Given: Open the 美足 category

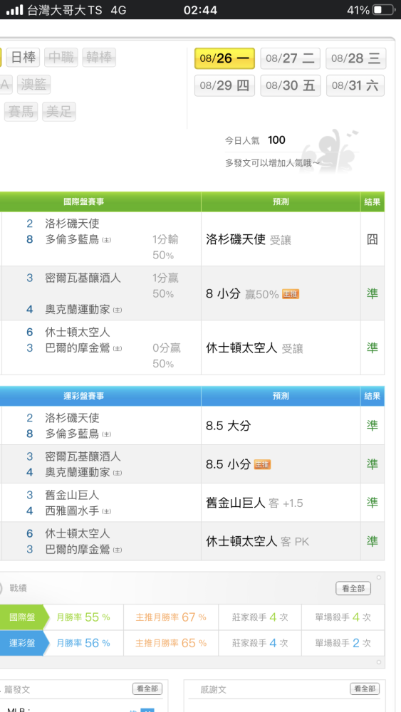Looking at the screenshot, I should 59,112.
